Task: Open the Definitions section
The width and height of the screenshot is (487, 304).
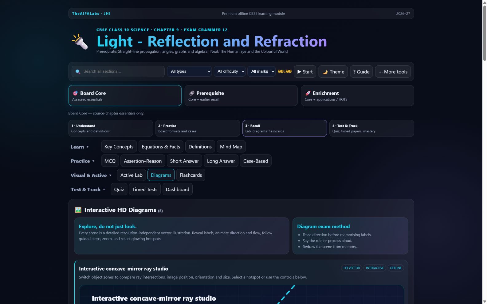Action: pos(200,147)
